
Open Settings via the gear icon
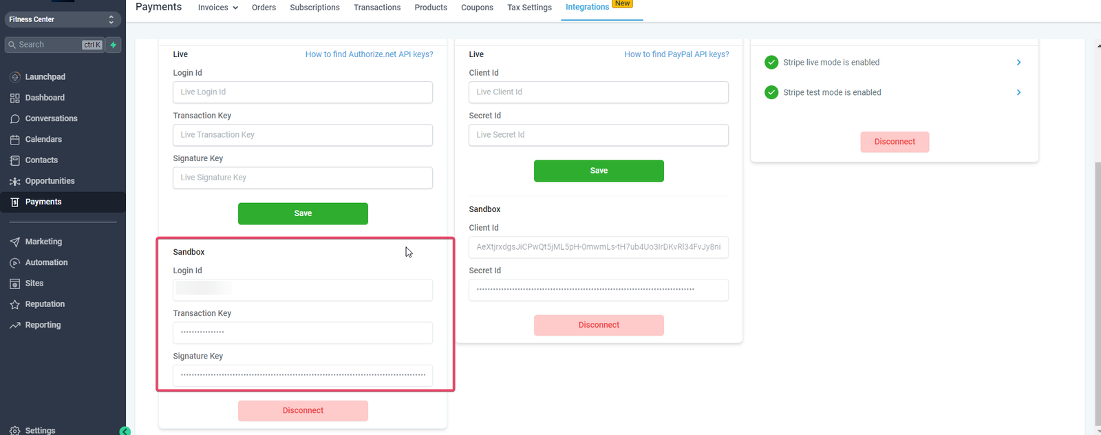tap(14, 430)
